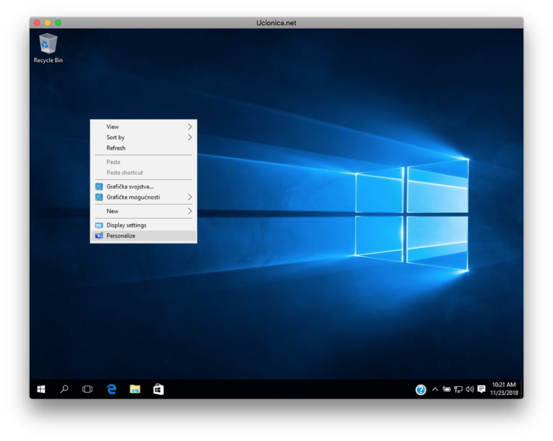Open the Action Center notifications icon
Screen dimensions: 553x441
coord(481,389)
